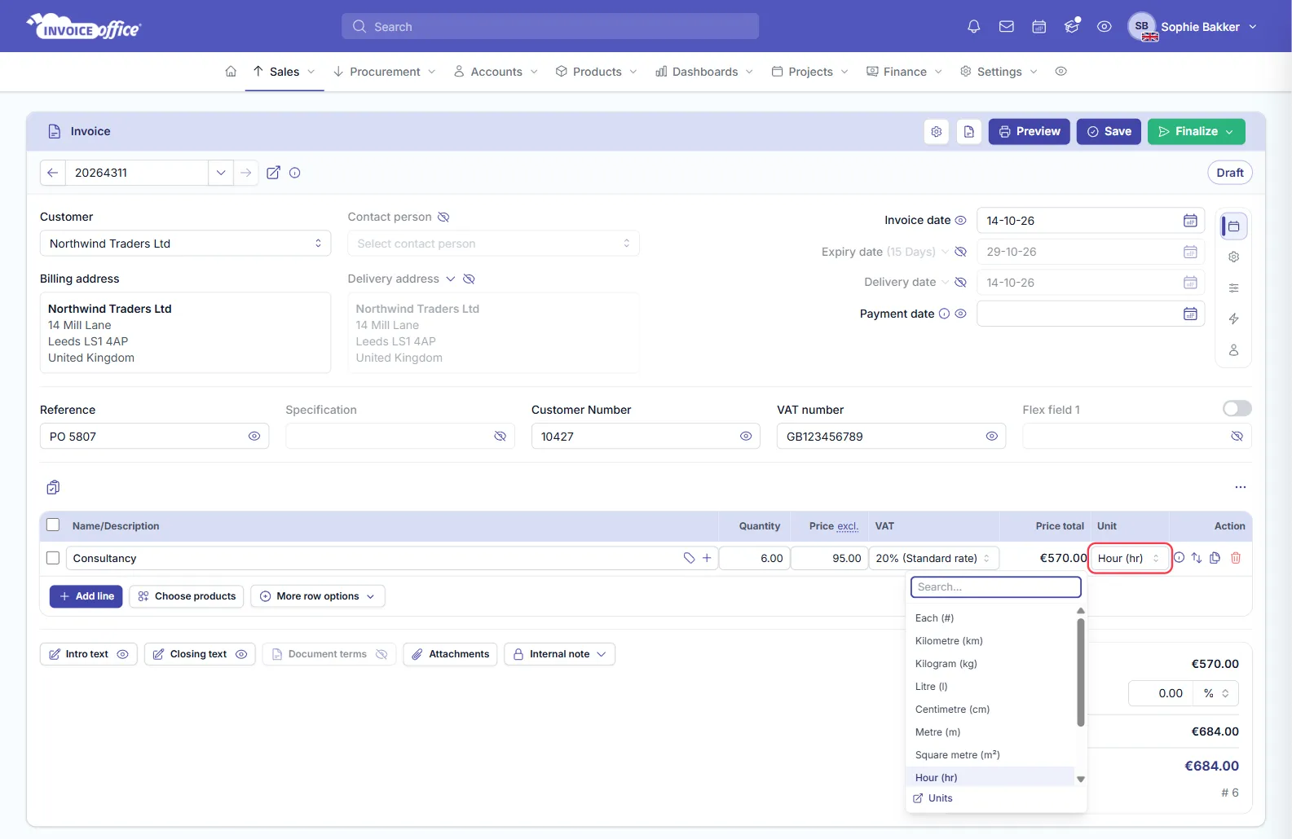
Task: Open the Procurement menu
Action: coord(385,72)
